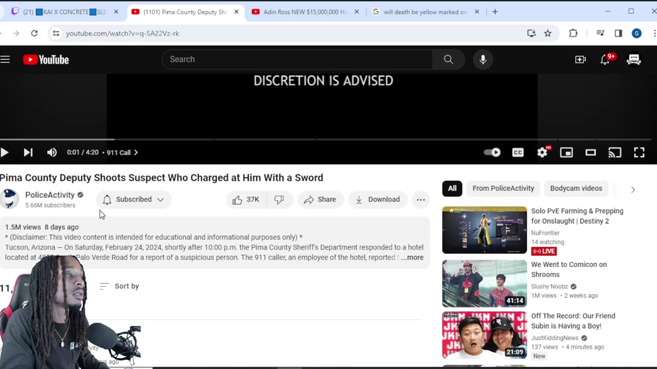
Task: Open the Destiny 2 live stream thumbnail
Action: click(485, 230)
